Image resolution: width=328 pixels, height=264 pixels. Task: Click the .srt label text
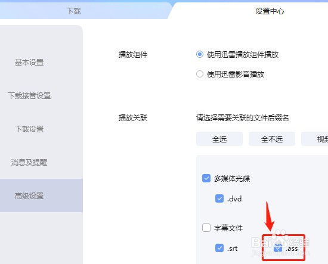tap(233, 249)
